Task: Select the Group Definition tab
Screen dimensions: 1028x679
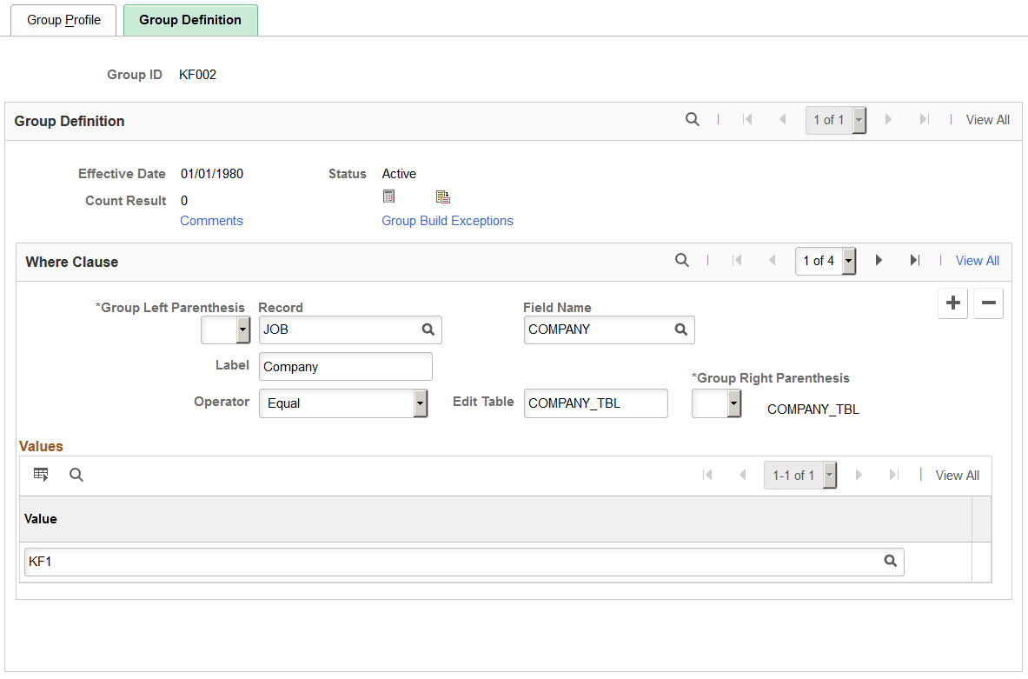Action: [189, 20]
